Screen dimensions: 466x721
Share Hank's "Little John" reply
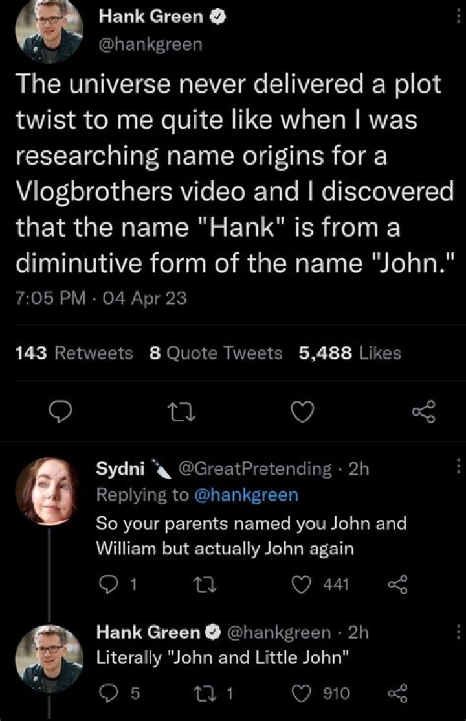pyautogui.click(x=399, y=694)
